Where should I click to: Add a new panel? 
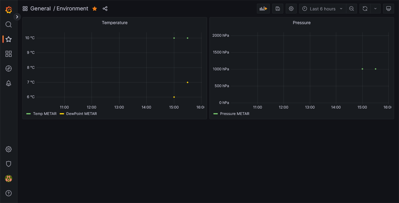tap(263, 9)
